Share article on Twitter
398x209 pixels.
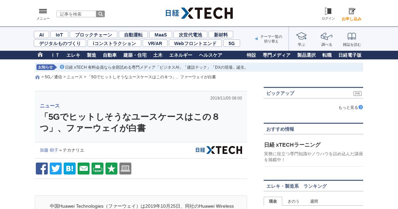pyautogui.click(x=56, y=169)
